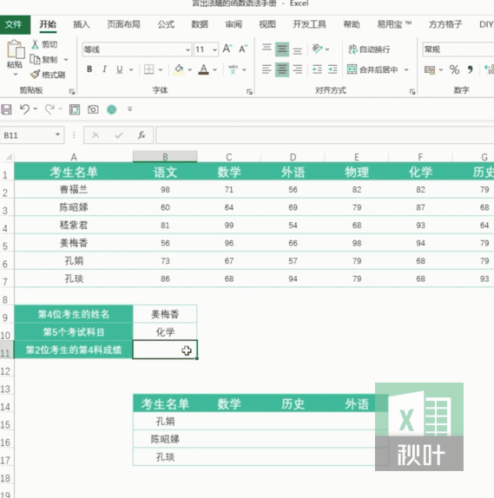Increase indent icon

(x=333, y=69)
